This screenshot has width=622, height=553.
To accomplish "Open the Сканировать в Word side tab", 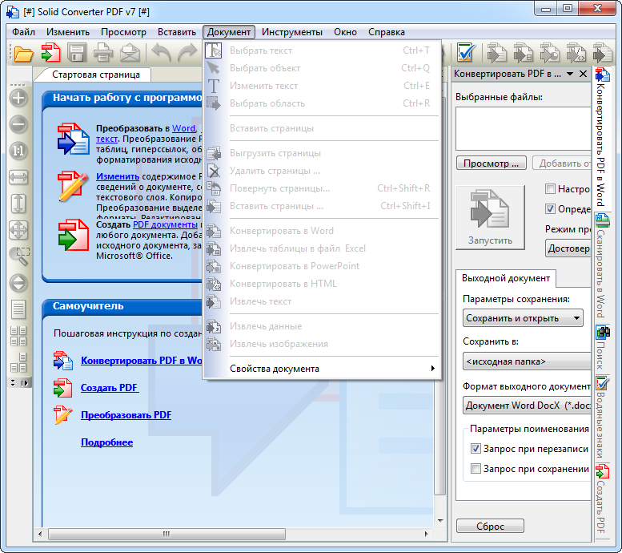I will 602,267.
